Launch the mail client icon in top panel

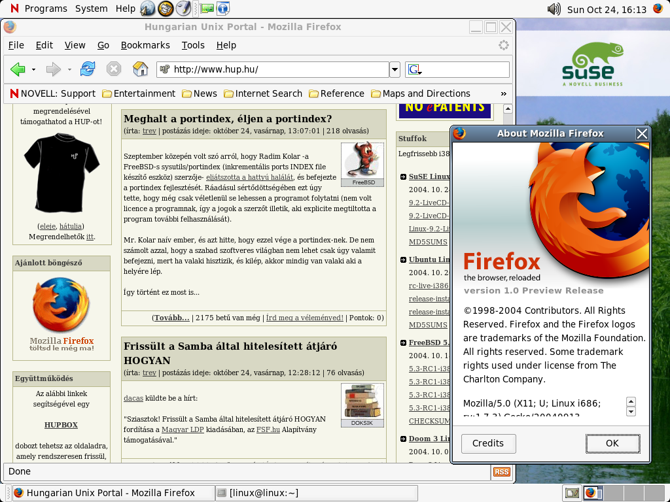[166, 8]
